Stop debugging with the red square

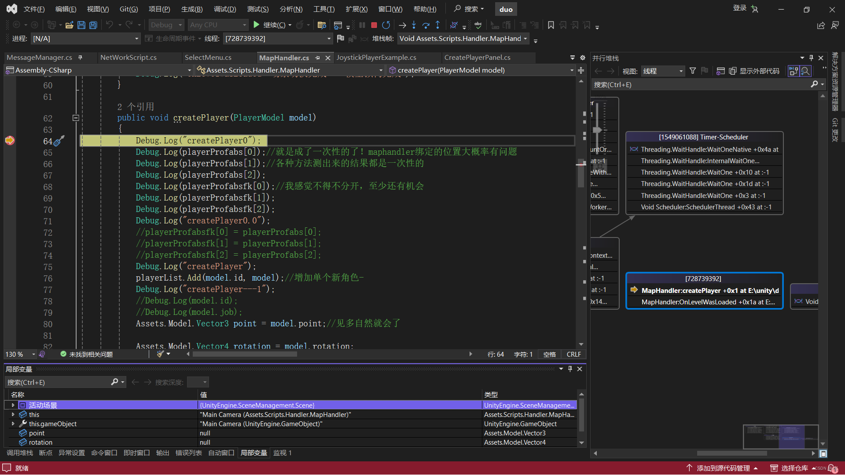pos(374,25)
